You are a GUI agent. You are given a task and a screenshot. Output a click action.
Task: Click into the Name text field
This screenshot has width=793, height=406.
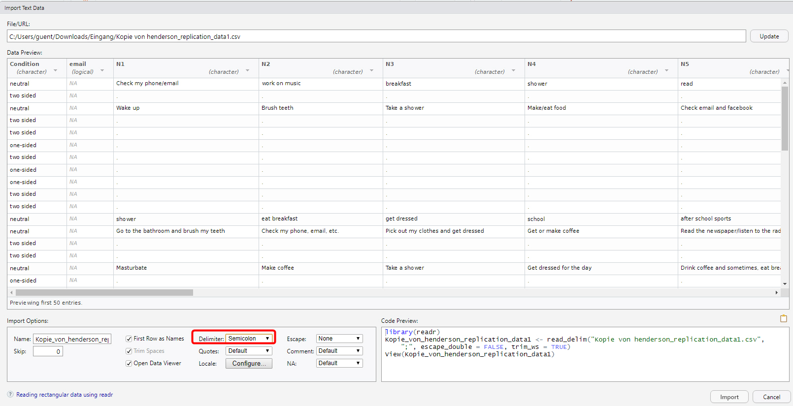pyautogui.click(x=72, y=339)
